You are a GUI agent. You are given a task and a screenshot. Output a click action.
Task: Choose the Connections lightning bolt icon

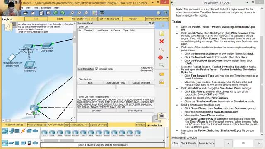[23, 131]
